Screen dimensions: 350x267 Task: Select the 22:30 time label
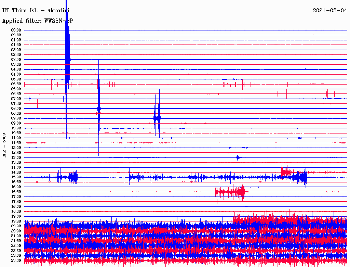[16, 251]
